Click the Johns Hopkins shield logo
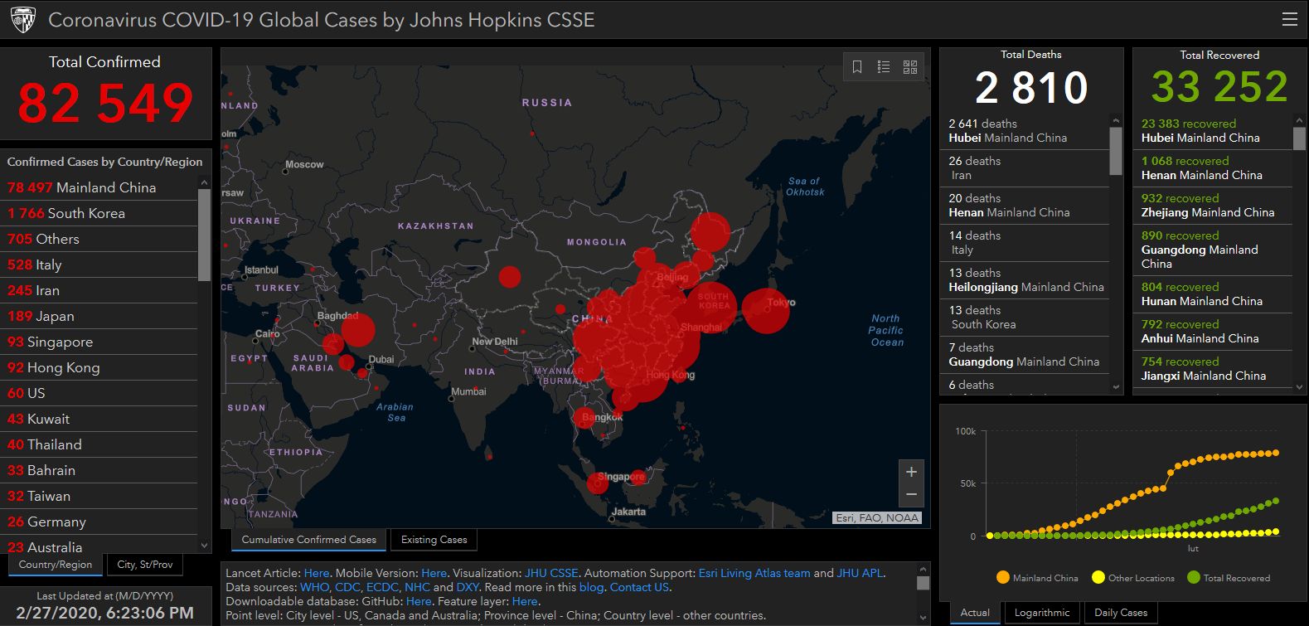Viewport: 1309px width, 626px height. point(23,20)
